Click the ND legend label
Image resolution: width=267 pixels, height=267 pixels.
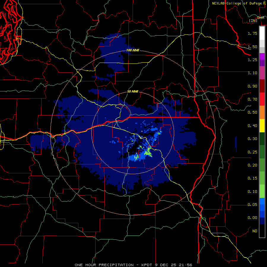pos(255,231)
